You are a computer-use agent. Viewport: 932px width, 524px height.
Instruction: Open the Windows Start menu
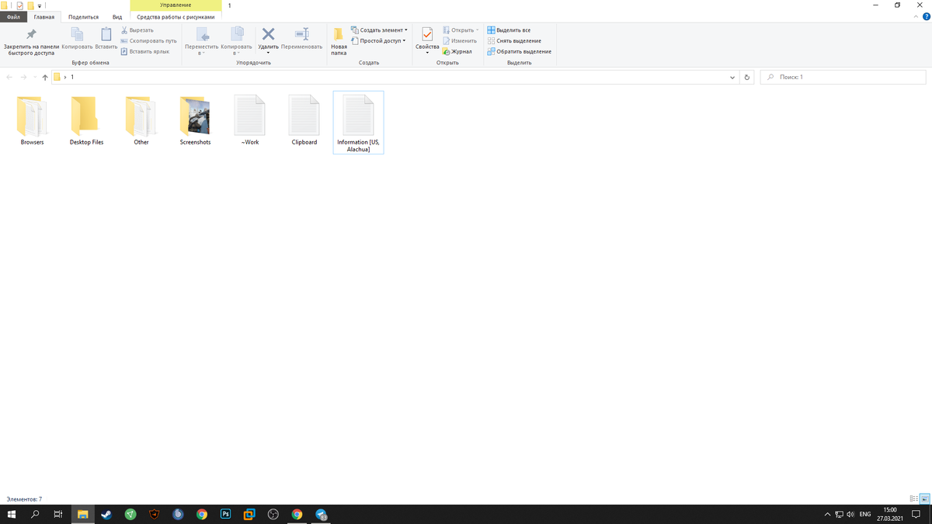tap(12, 514)
